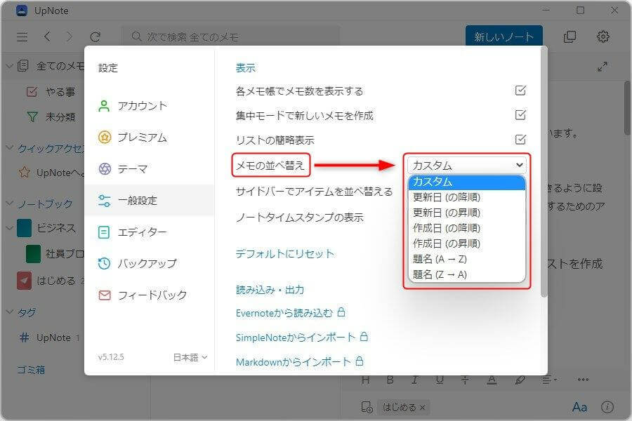This screenshot has width=632, height=421.
Task: Click the 一般設定 sliders icon
Action: point(105,200)
